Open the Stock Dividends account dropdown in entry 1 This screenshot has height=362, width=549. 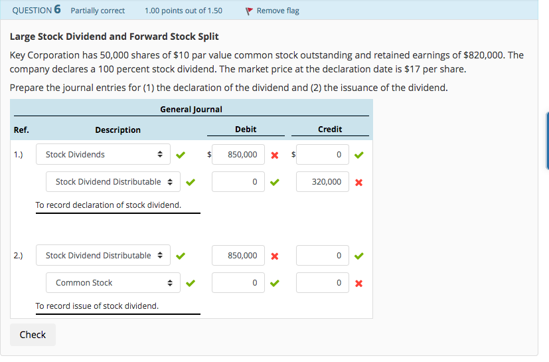[103, 154]
